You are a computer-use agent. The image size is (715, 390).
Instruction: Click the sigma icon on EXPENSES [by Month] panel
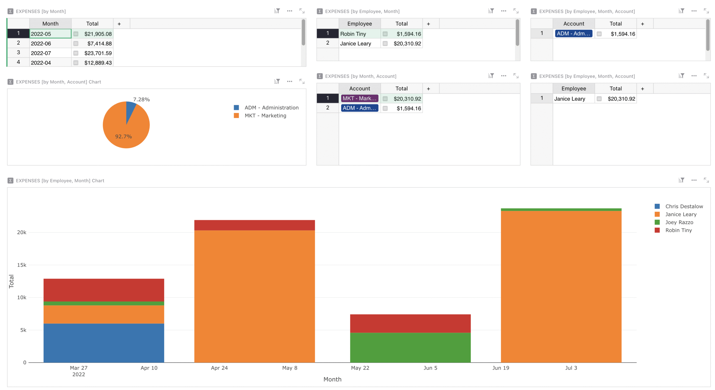tap(10, 11)
